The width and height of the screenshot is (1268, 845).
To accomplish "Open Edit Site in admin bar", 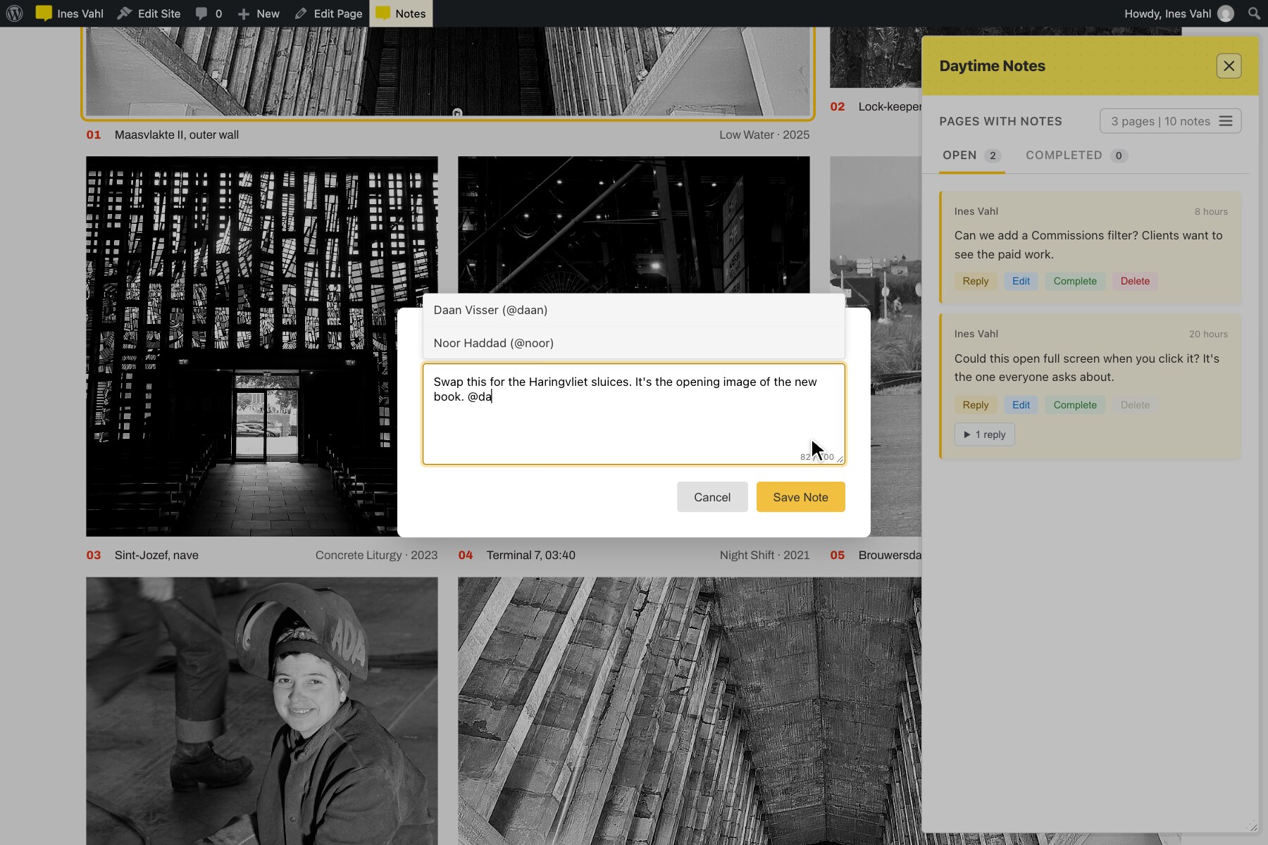I will pos(149,13).
